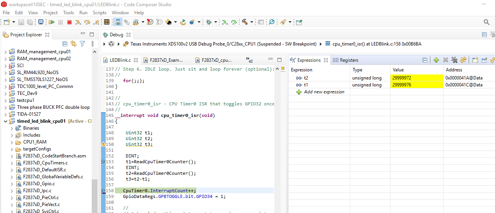Select the highlighted t2 value cell
Viewport: 495px width, 213px height.
(416, 78)
